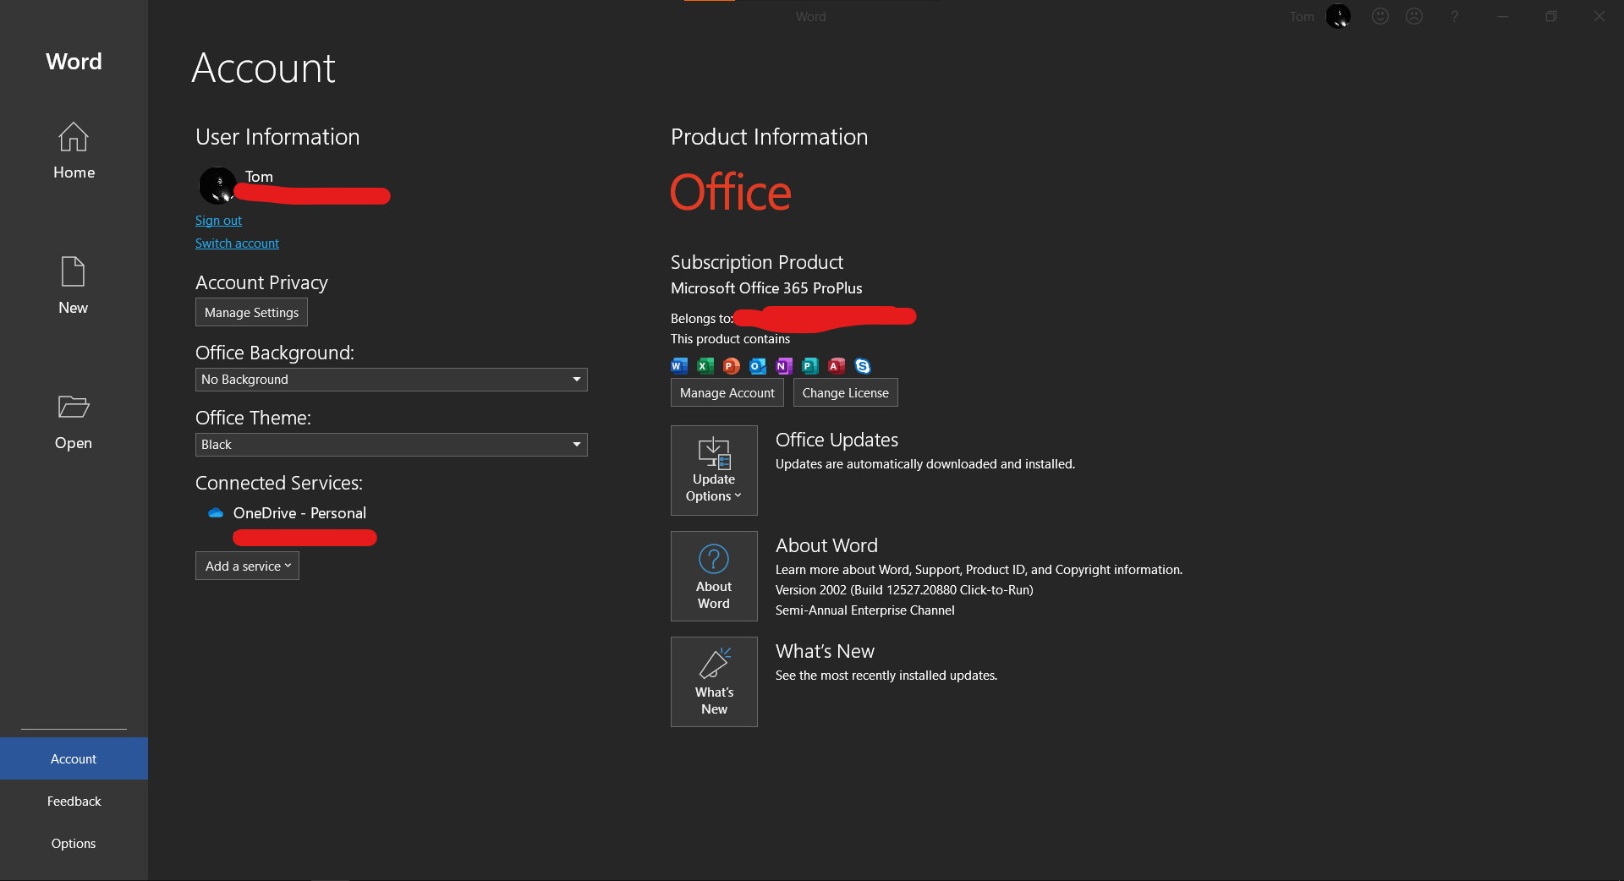Image resolution: width=1624 pixels, height=881 pixels.
Task: Click the Microsoft Office 365 ProPlus text
Action: (766, 288)
